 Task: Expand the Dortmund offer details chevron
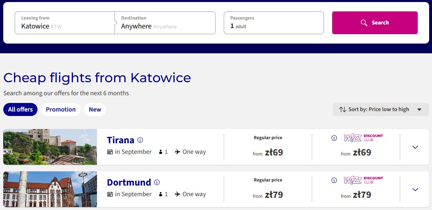pyautogui.click(x=415, y=189)
